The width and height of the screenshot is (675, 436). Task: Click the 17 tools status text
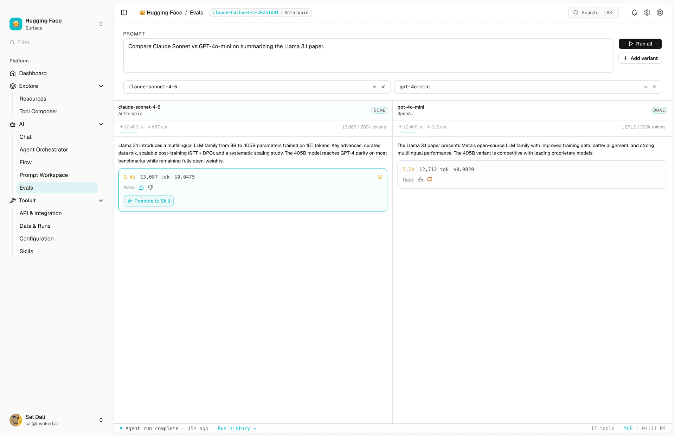603,429
